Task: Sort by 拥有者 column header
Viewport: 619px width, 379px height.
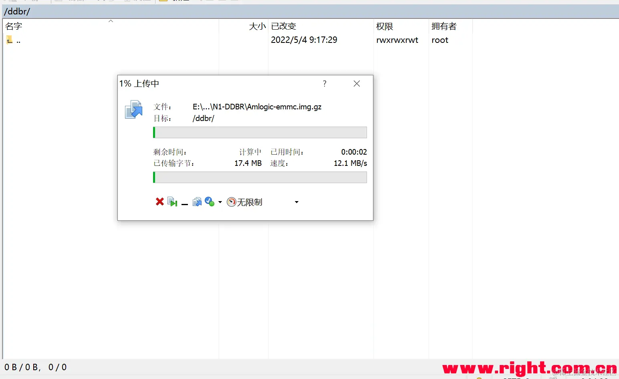Action: (451, 26)
